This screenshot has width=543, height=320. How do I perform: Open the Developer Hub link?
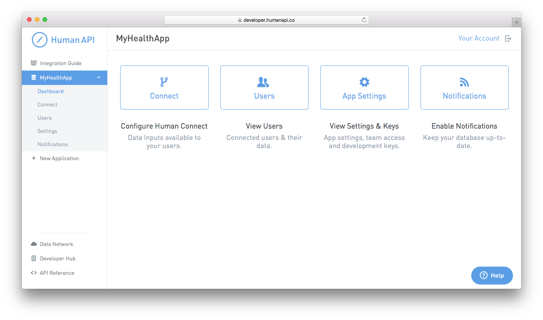point(58,258)
